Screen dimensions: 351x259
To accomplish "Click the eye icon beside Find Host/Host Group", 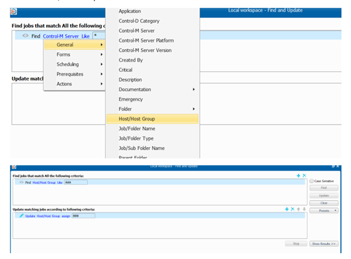I will 22,182.
